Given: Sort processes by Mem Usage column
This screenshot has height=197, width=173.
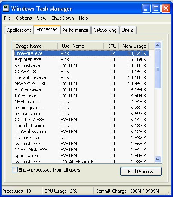Looking at the screenshot, I should click(134, 46).
